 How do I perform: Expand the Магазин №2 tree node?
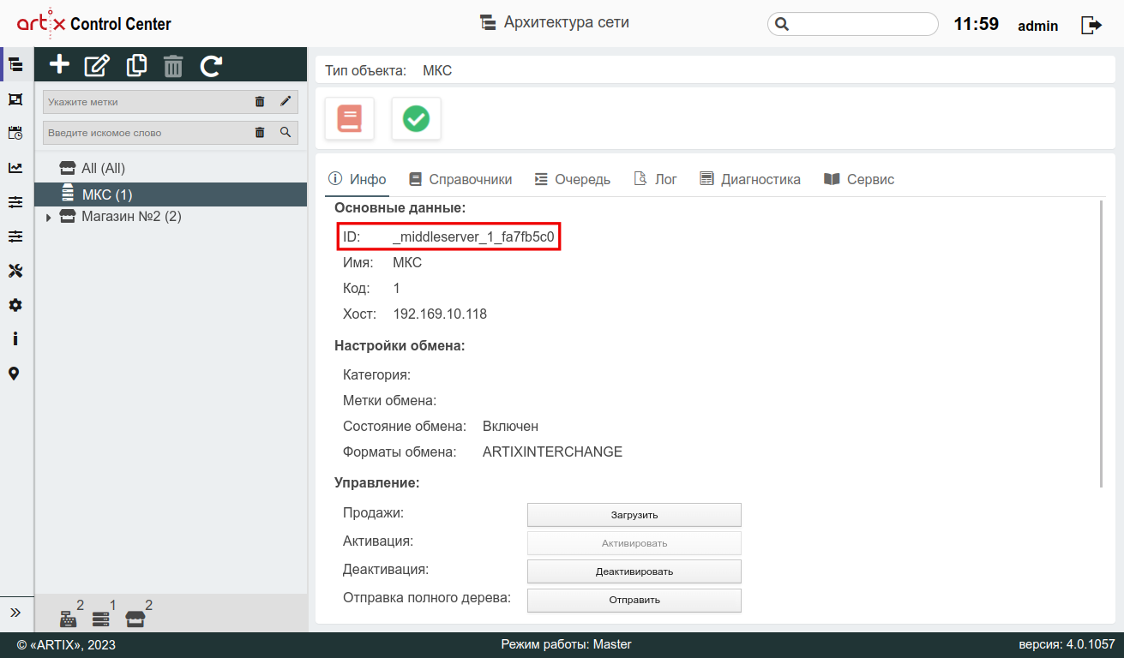click(49, 218)
